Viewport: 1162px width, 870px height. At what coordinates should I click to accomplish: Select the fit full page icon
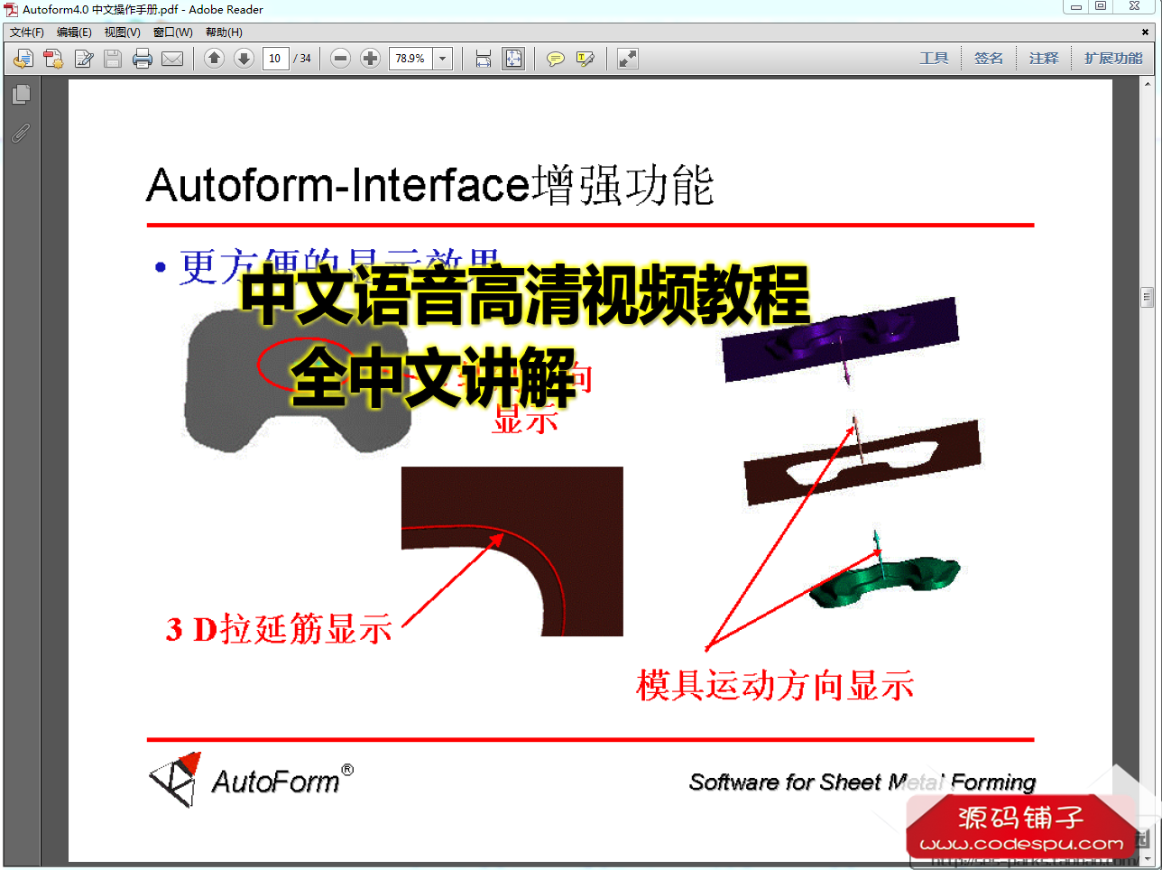[x=513, y=59]
